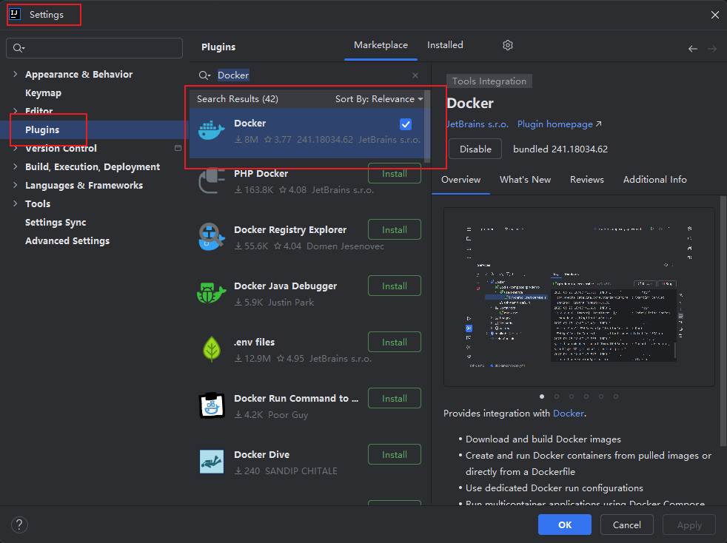Open the Keymap settings page
This screenshot has height=543, width=727.
[43, 92]
